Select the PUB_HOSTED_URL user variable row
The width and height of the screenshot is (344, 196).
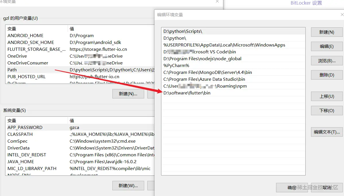click(80, 77)
